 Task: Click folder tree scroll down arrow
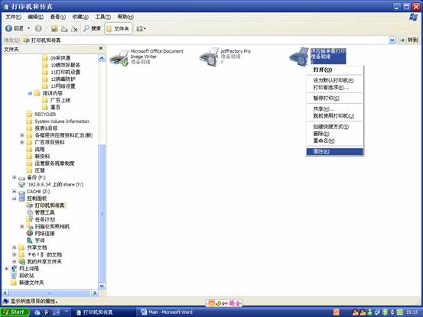[x=102, y=286]
